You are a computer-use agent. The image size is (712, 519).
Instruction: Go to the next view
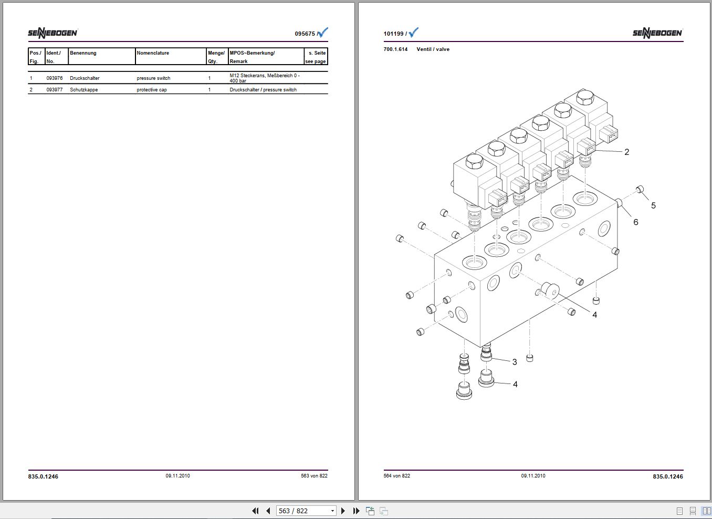tap(384, 511)
